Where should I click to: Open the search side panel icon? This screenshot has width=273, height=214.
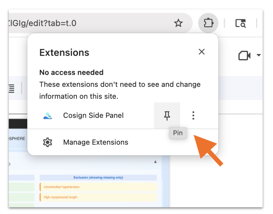click(x=241, y=23)
